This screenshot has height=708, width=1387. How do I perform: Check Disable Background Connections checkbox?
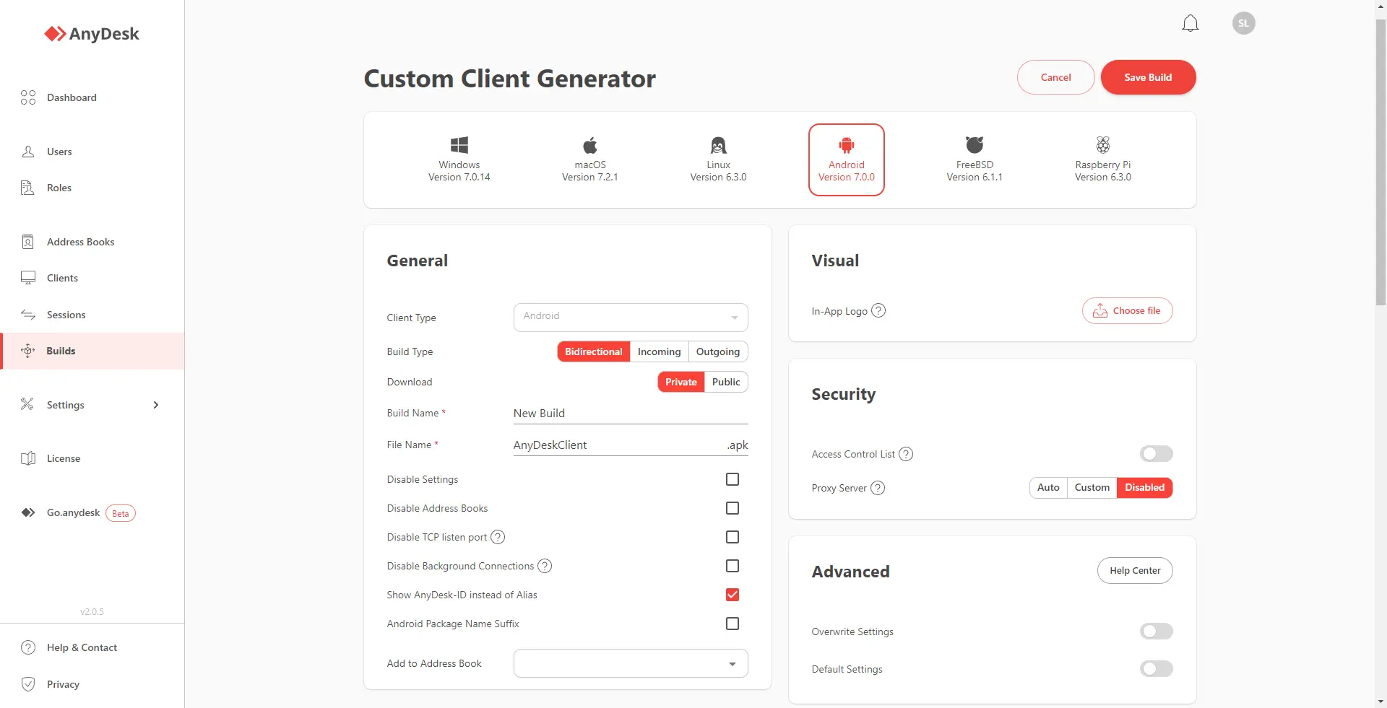[x=733, y=566]
